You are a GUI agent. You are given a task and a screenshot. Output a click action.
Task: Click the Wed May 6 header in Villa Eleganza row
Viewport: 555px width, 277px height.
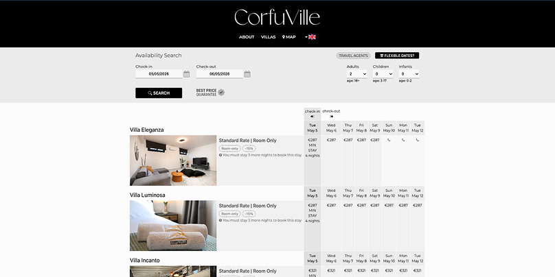click(331, 128)
